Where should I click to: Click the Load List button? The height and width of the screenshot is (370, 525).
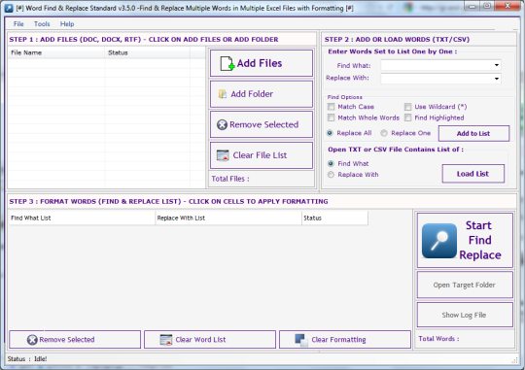point(473,174)
